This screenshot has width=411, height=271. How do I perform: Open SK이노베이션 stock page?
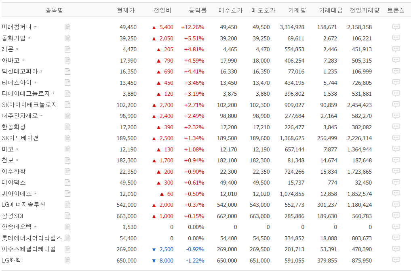pyautogui.click(x=20, y=138)
